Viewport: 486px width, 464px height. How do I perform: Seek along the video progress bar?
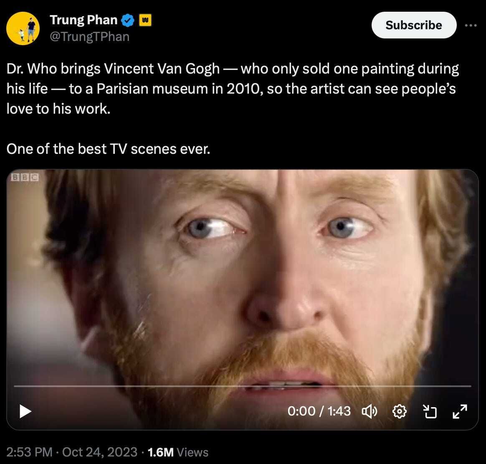(x=243, y=386)
